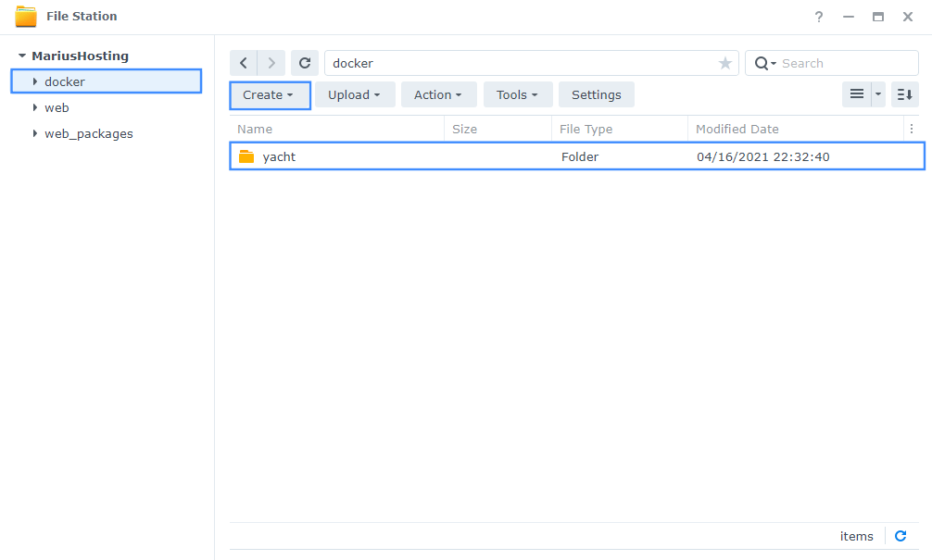
Task: Open column options three-dot menu
Action: pos(912,129)
